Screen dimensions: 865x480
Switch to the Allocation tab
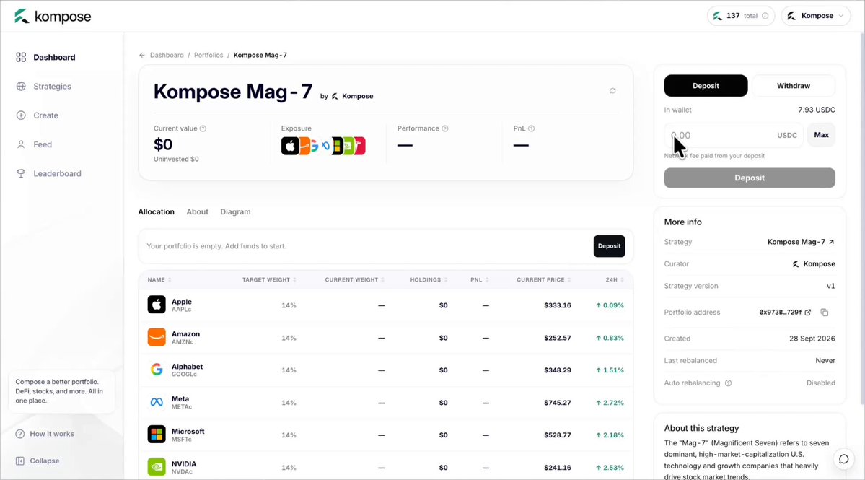pyautogui.click(x=156, y=212)
